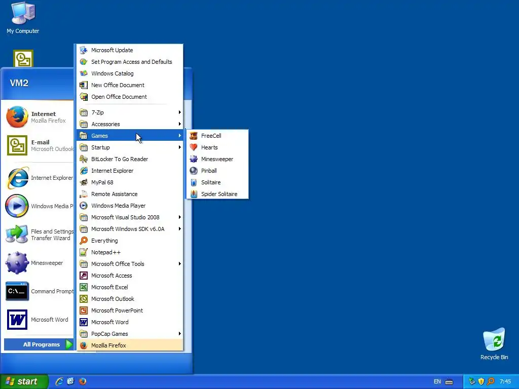
Task: Launch Spider Solitaire from its icon
Action: (x=194, y=194)
